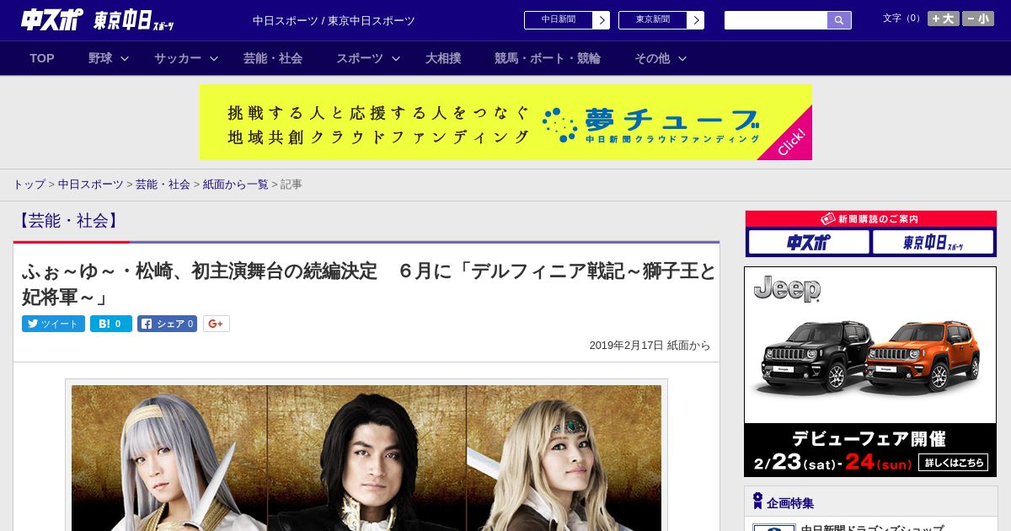Viewport: 1011px width, 531px height.
Task: Go to 芸能・社会 breadcrumb link
Action: [x=163, y=184]
